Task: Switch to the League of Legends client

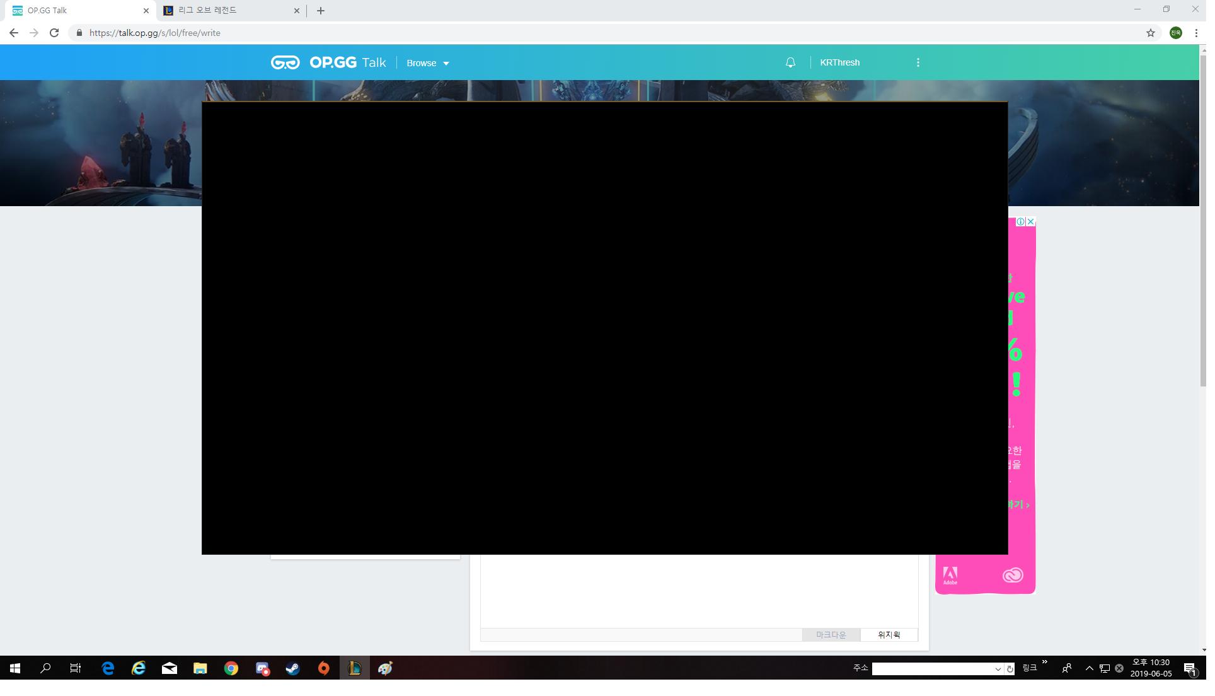Action: [355, 668]
